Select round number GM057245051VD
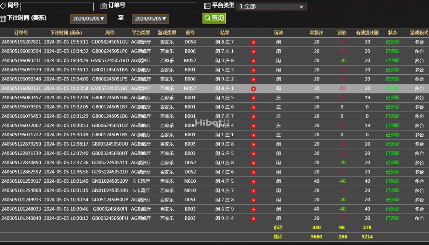Image resolution: width=429 pixels, height=245 pixels. (x=110, y=60)
